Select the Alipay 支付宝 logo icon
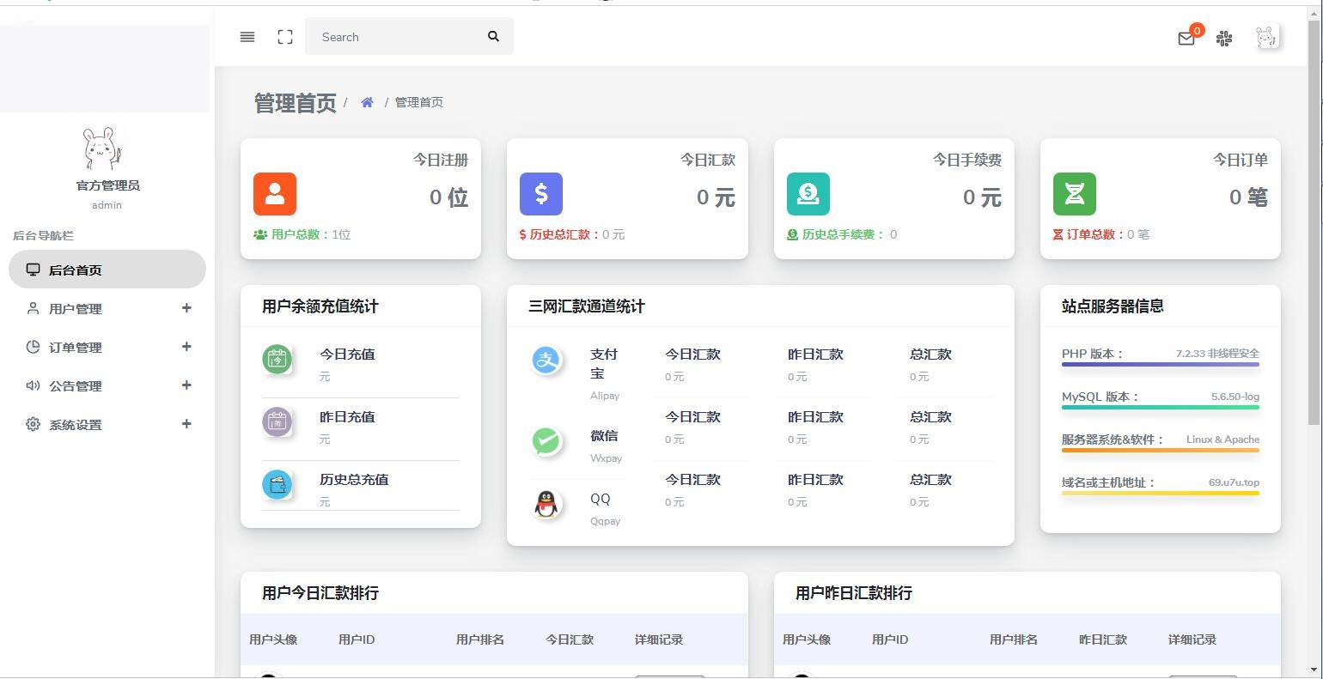1323x679 pixels. 546,360
